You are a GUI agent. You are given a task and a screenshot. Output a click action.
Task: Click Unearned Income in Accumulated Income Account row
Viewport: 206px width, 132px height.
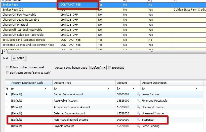pos(153,107)
